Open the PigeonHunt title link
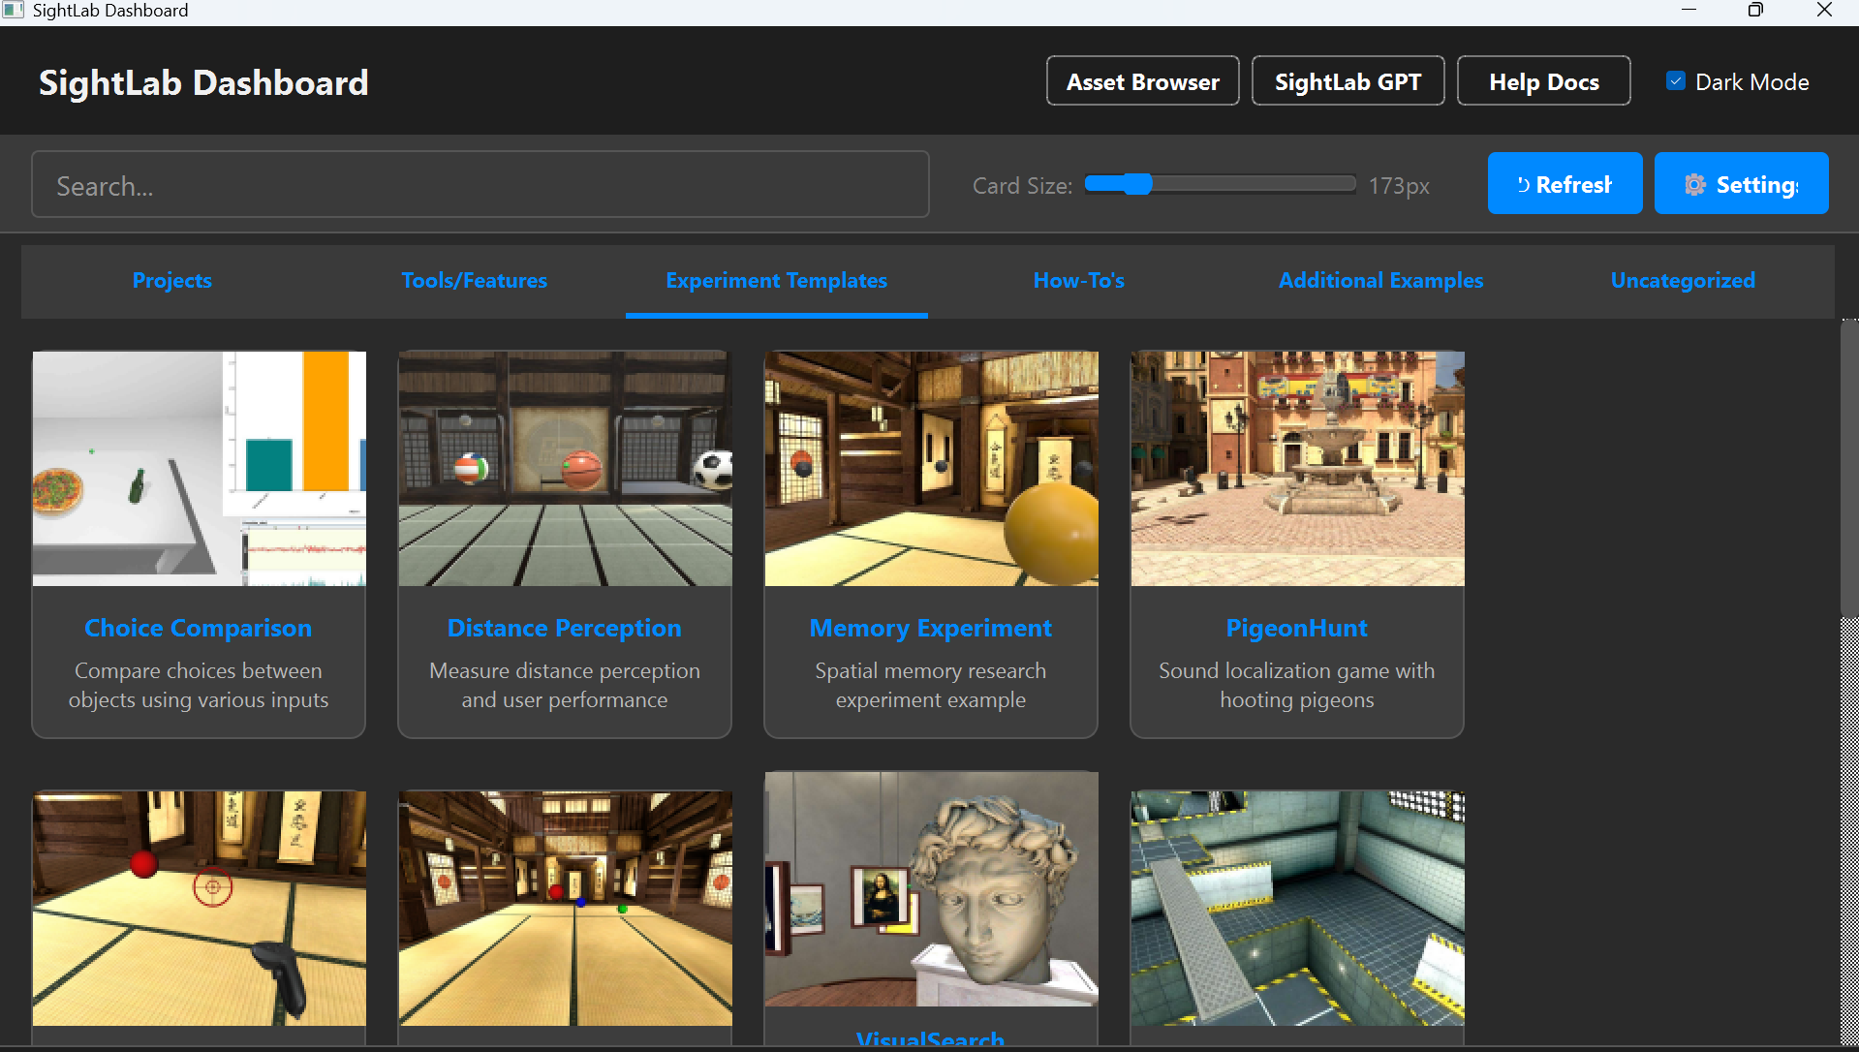The height and width of the screenshot is (1052, 1859). tap(1296, 628)
